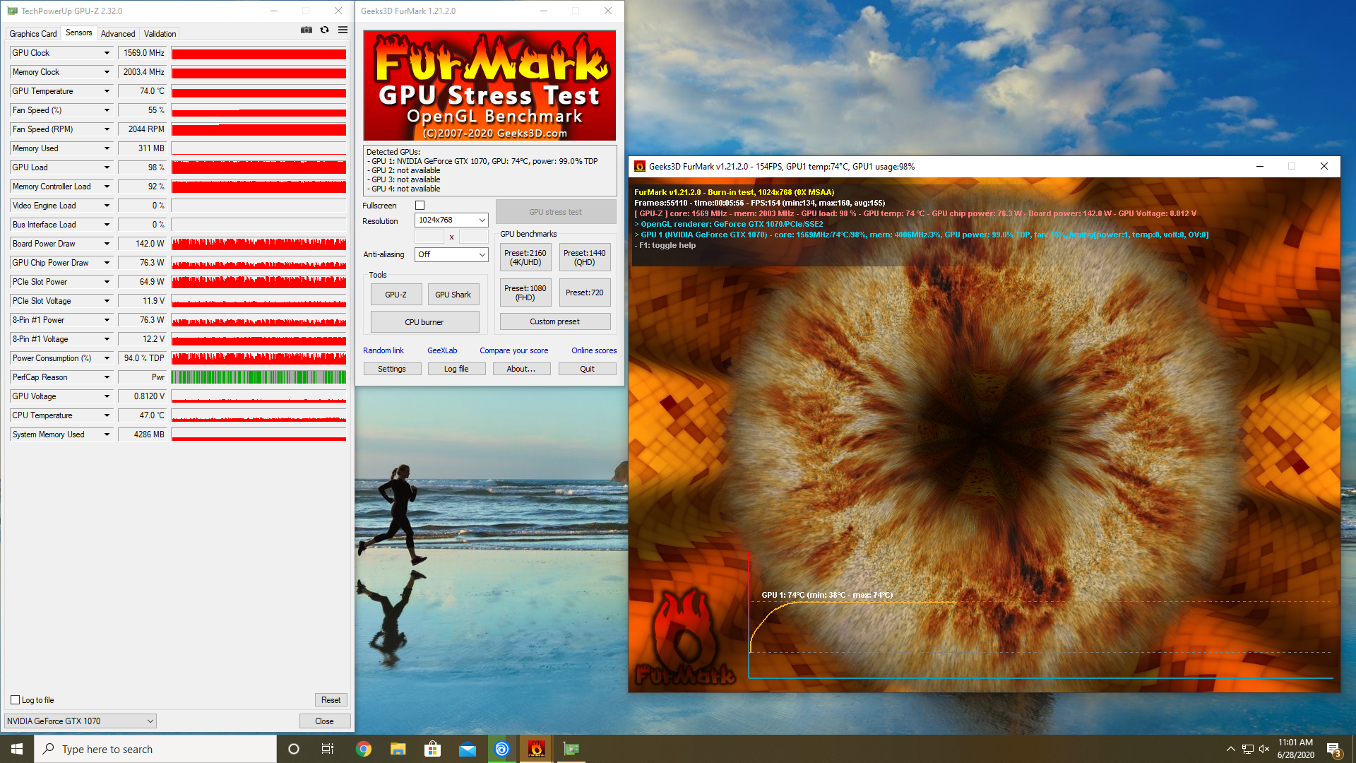This screenshot has width=1356, height=763.
Task: Open the About... dialog
Action: pyautogui.click(x=521, y=369)
